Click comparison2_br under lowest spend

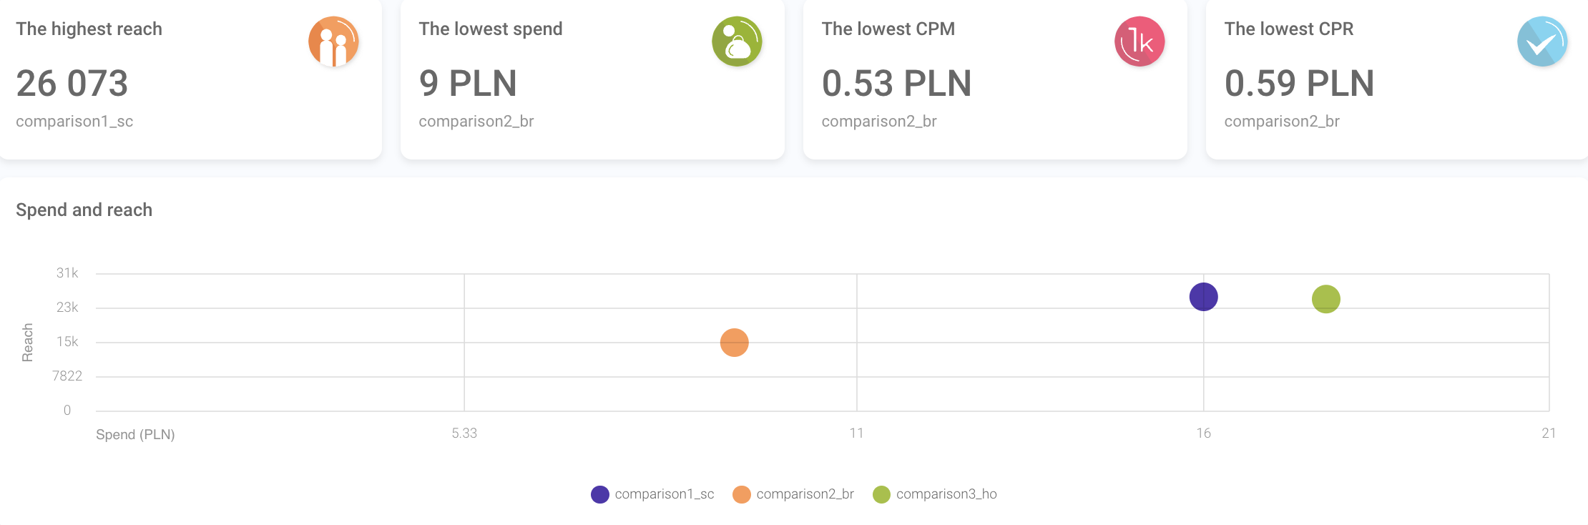pos(476,122)
